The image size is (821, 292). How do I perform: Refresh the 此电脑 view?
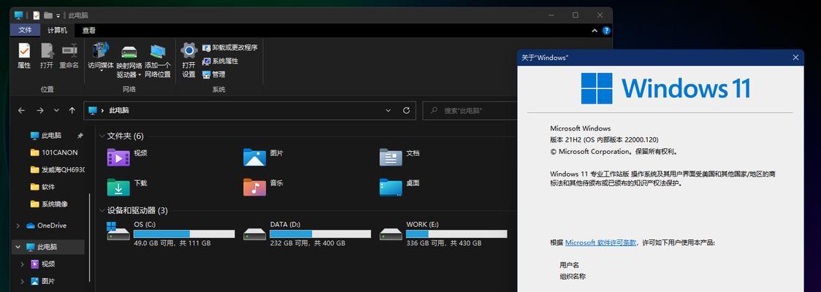pyautogui.click(x=406, y=110)
